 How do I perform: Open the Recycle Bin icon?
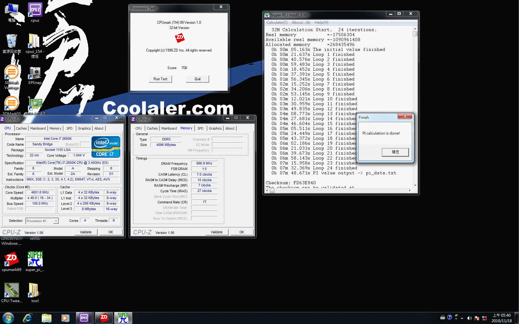(12, 44)
